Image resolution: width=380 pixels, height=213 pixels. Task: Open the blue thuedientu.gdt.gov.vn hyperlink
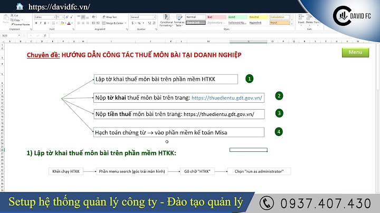[x=226, y=98]
